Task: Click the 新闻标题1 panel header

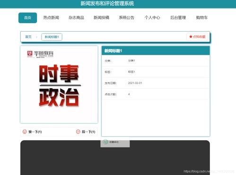Action: [156, 50]
